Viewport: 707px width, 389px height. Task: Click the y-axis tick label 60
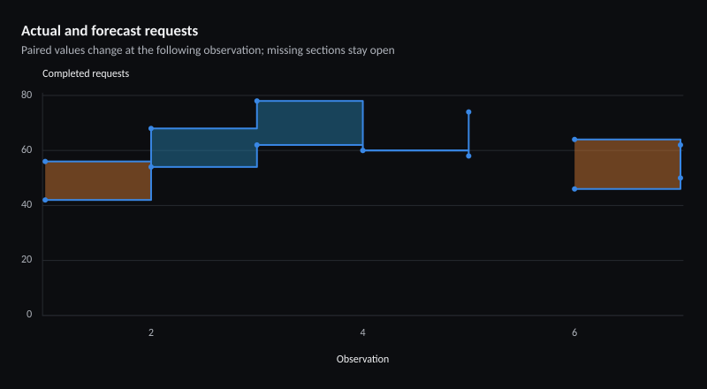(27, 150)
